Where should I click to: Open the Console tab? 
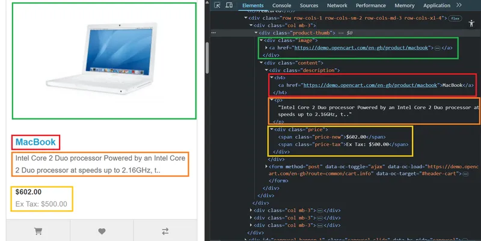click(281, 5)
